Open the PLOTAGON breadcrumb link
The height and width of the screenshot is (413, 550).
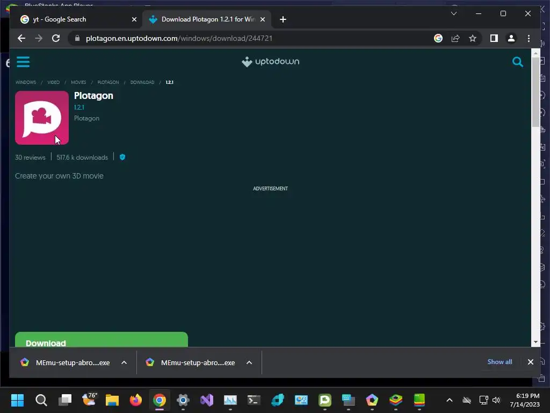click(x=108, y=82)
